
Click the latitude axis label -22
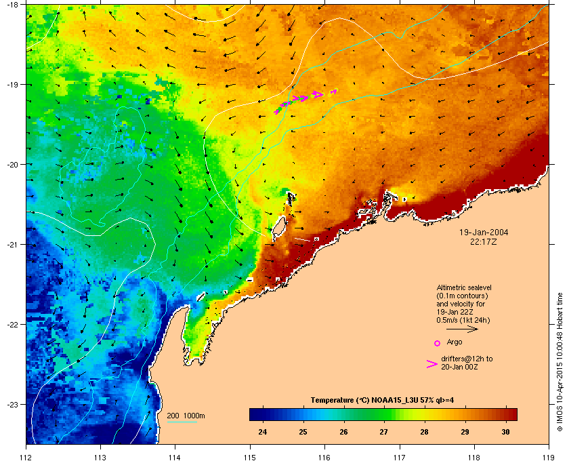tap(12, 324)
